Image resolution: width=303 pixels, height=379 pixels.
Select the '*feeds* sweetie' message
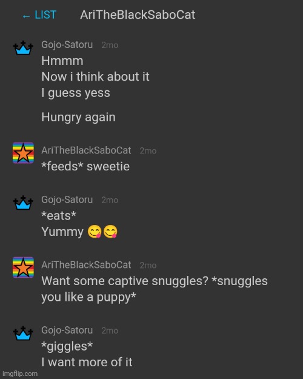coord(85,166)
